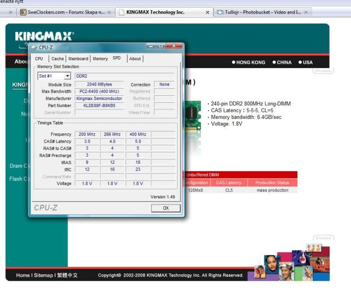Switch to the CPU tab in CPU-Z
Screen dimensions: 351x294
(39, 59)
